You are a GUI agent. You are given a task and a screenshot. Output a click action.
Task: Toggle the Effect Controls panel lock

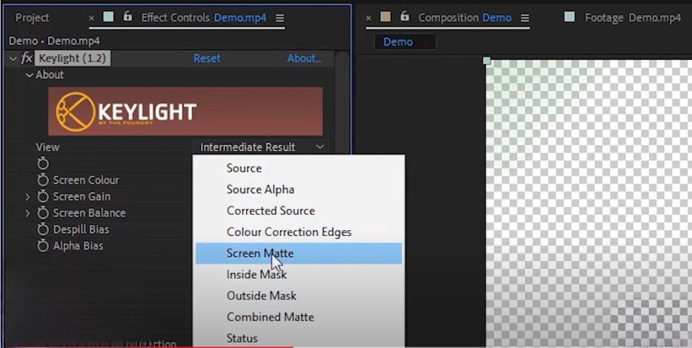coord(128,17)
